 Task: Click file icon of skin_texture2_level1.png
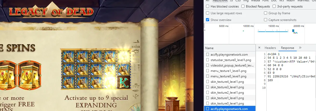point(208,93)
